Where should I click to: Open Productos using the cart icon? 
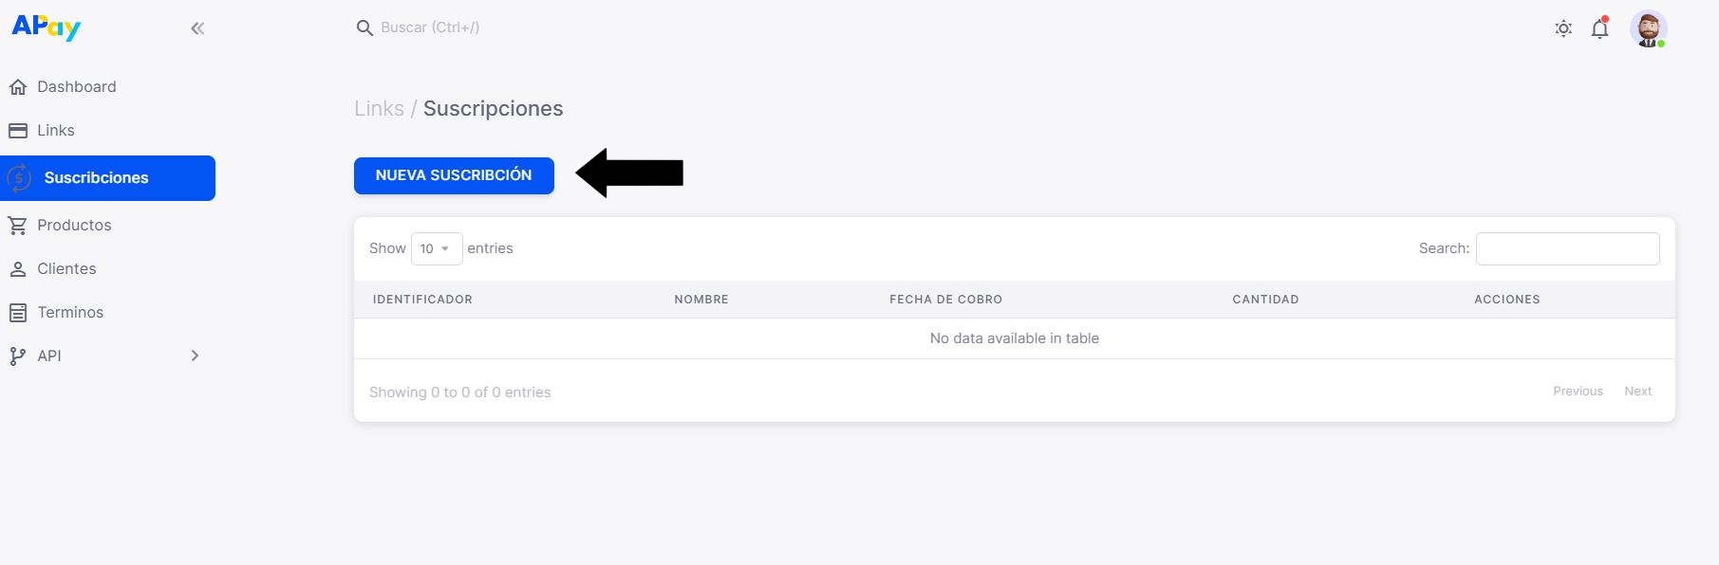[x=19, y=225]
